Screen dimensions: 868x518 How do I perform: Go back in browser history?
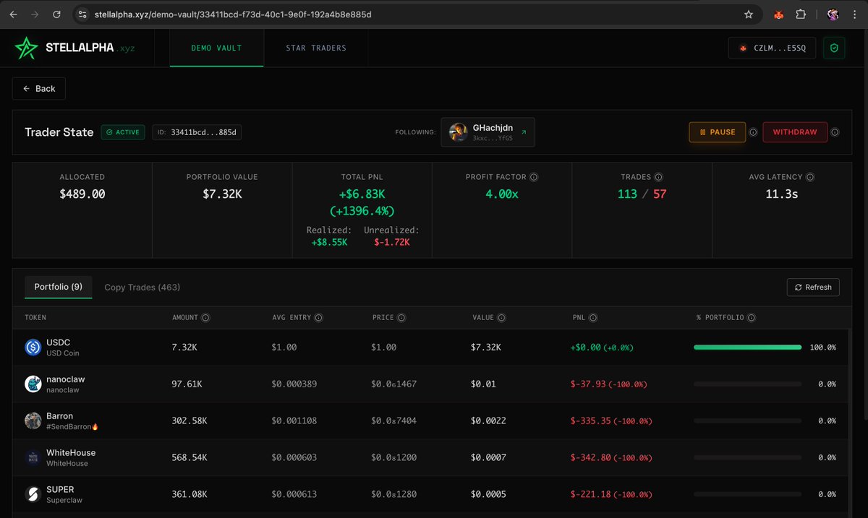[x=14, y=14]
